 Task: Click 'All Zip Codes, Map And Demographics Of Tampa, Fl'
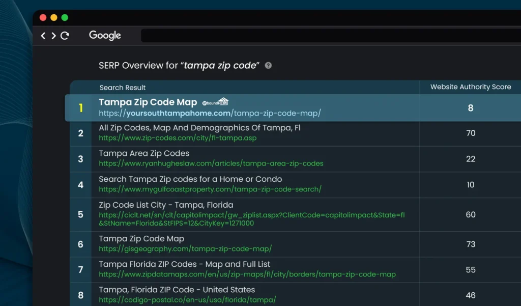[199, 128]
